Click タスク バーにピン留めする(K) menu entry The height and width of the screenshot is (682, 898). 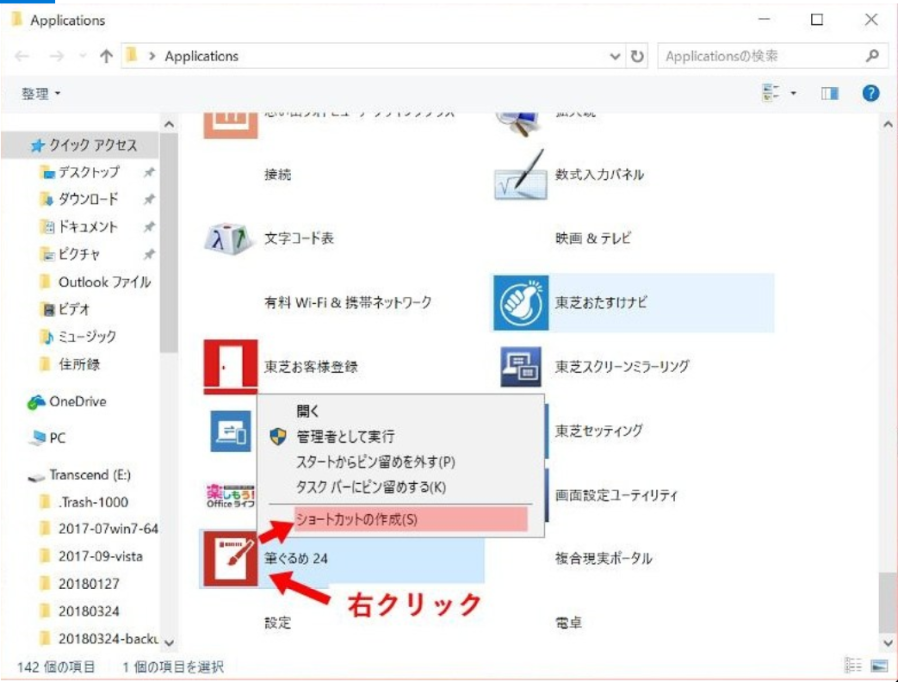[371, 487]
